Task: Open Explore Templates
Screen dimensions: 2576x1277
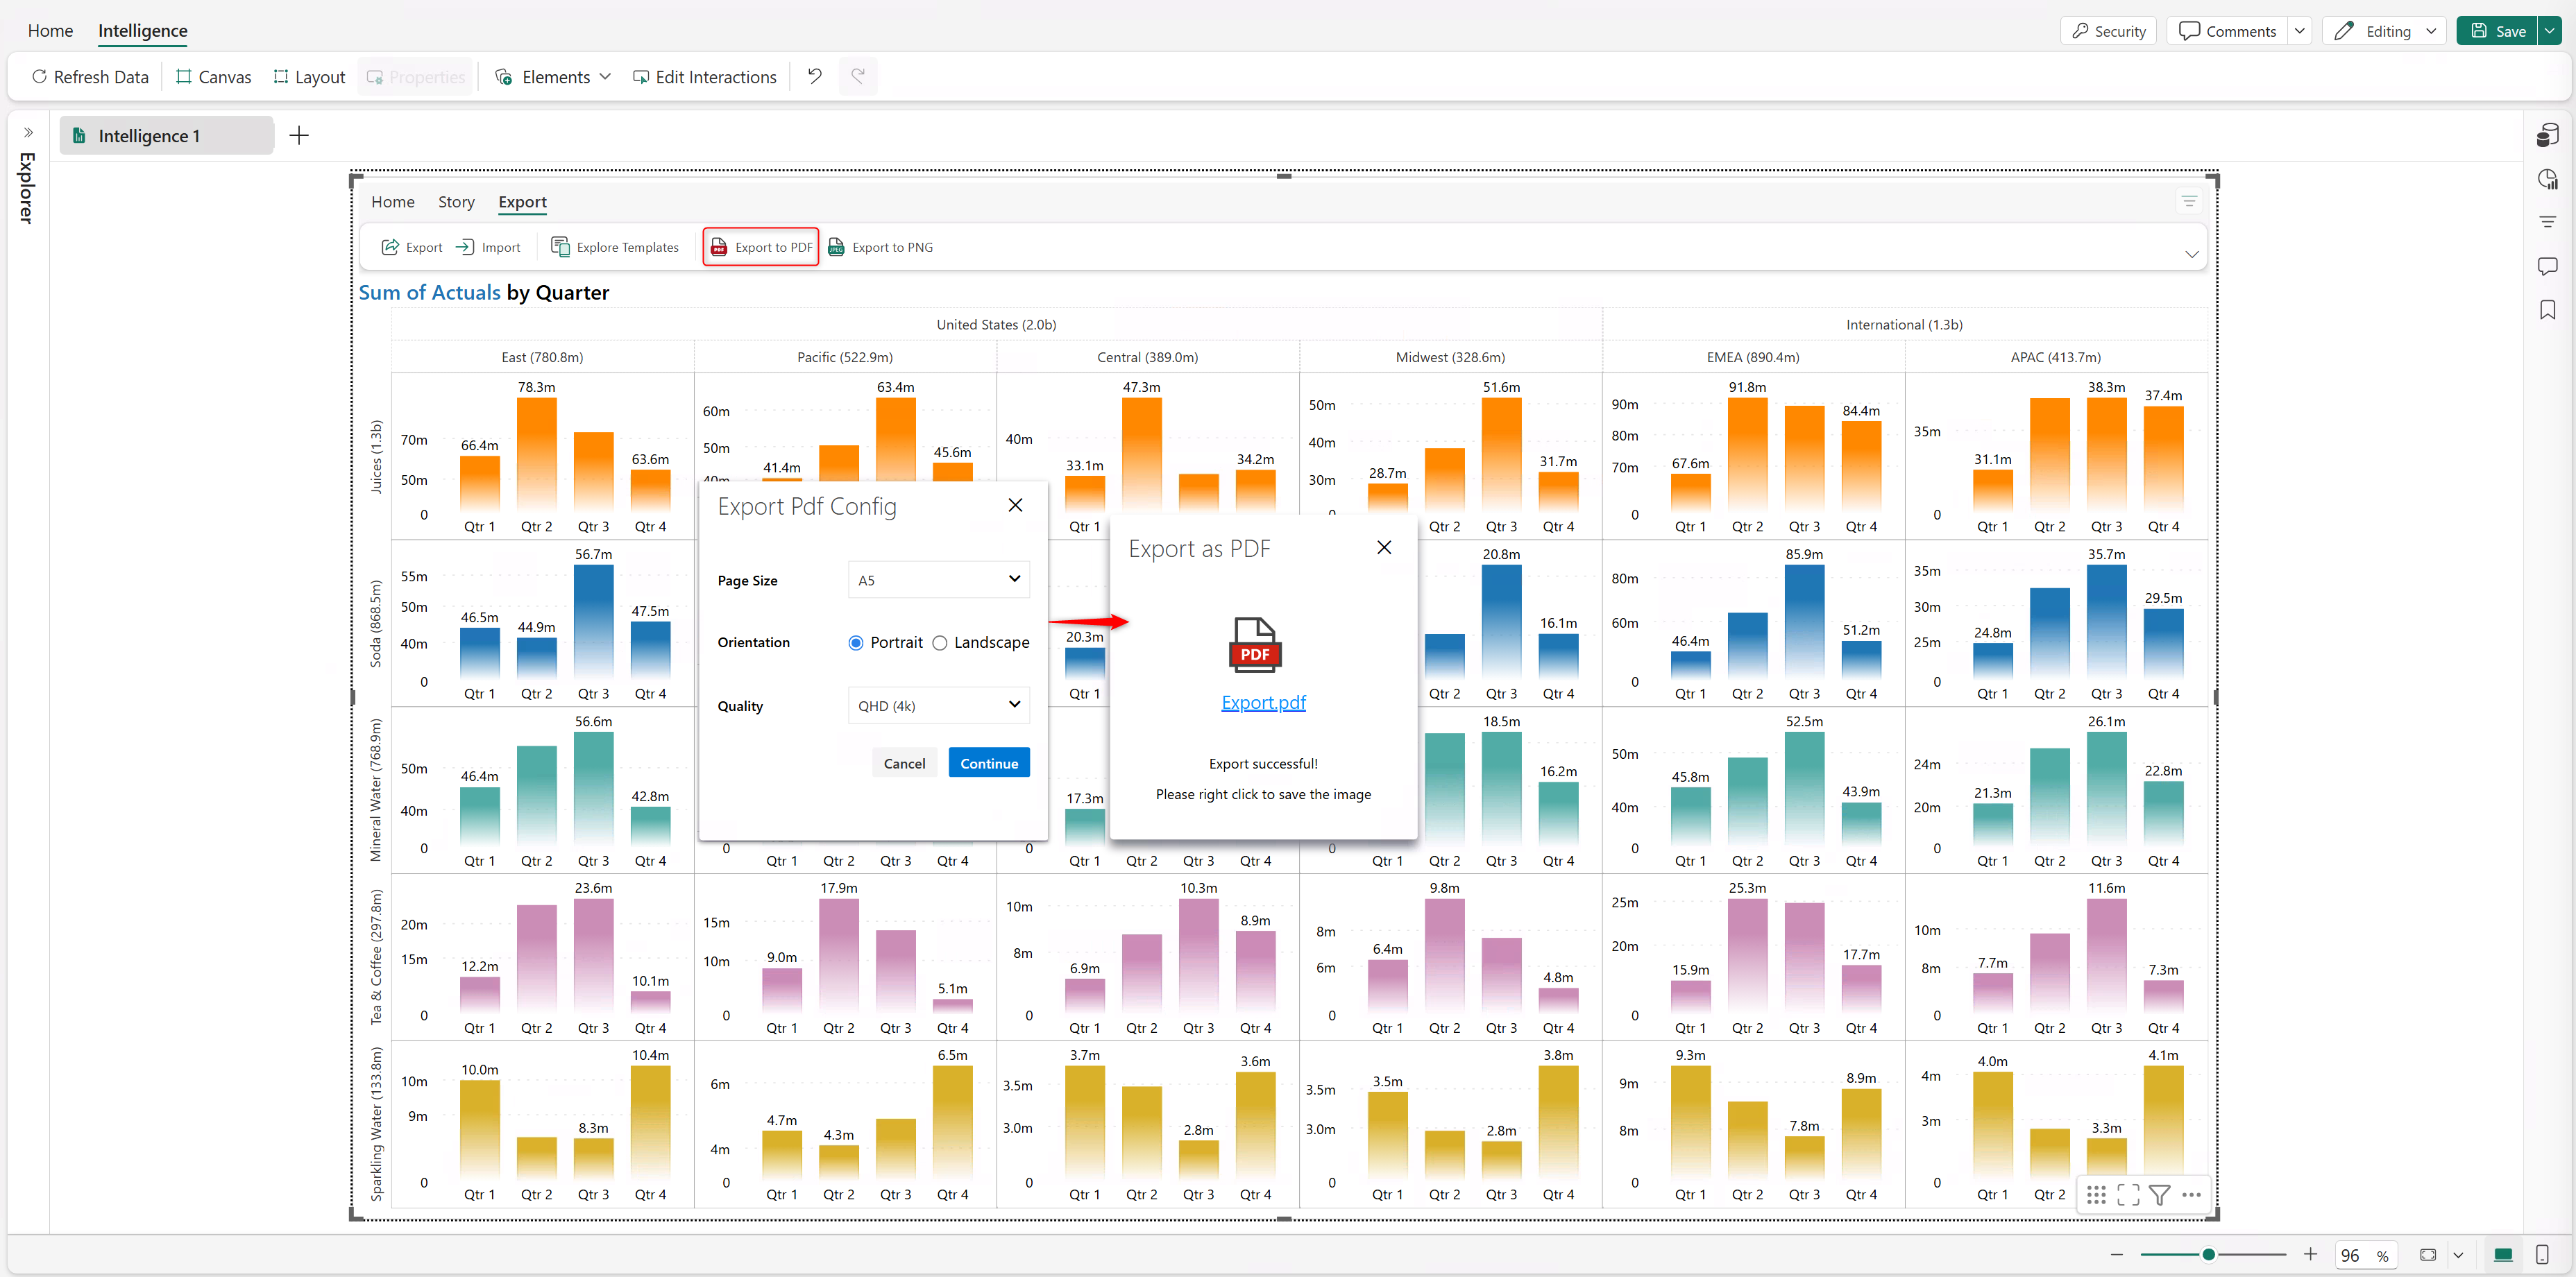Action: 615,247
